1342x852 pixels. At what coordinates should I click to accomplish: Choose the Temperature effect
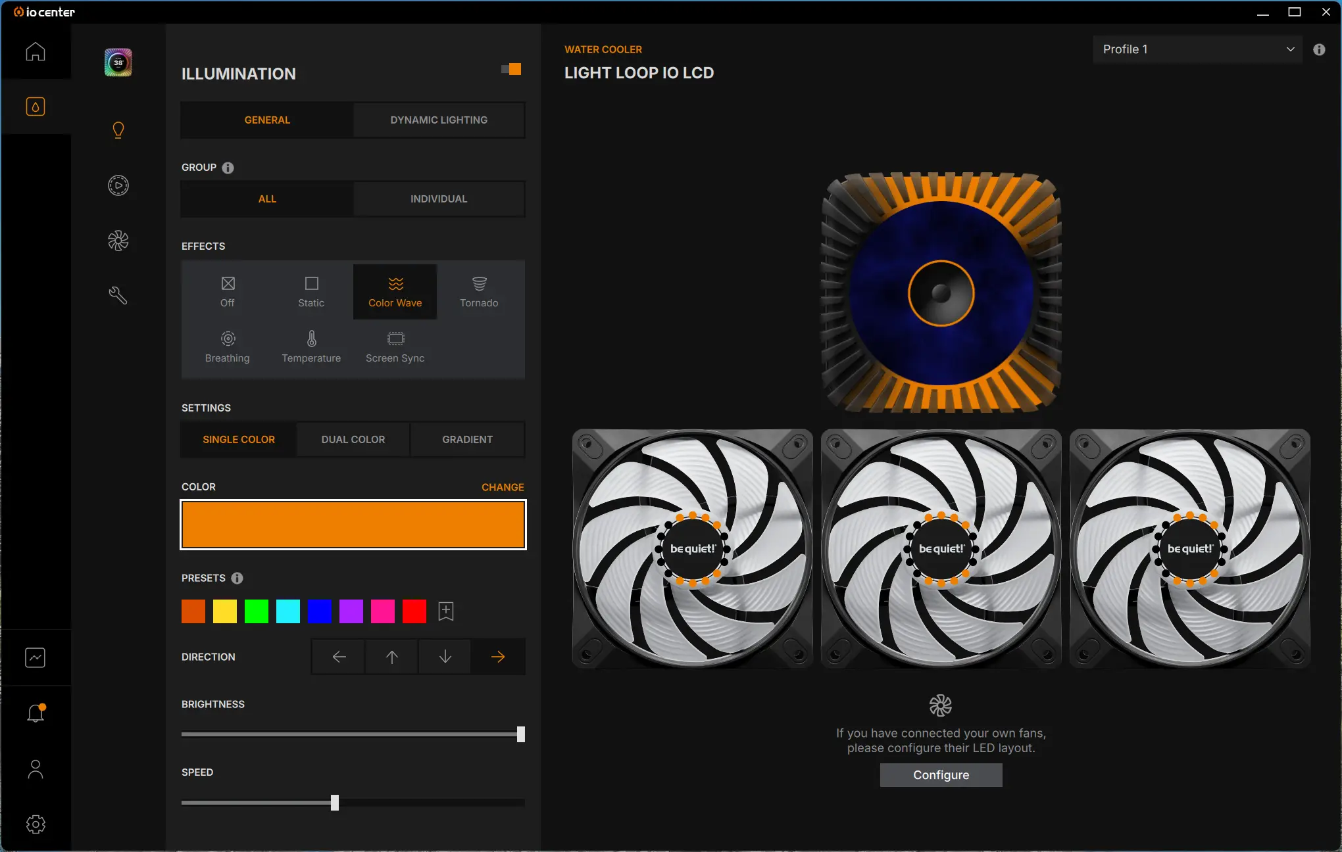[x=311, y=347]
